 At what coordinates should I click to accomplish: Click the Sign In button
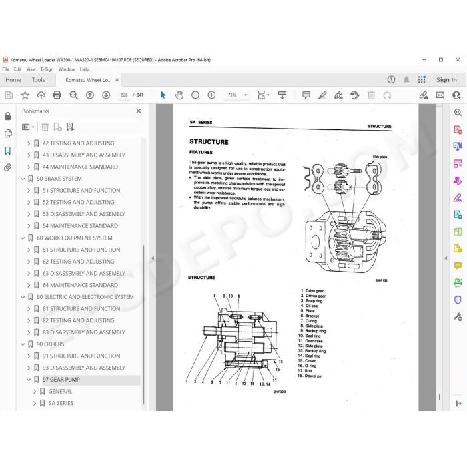446,80
